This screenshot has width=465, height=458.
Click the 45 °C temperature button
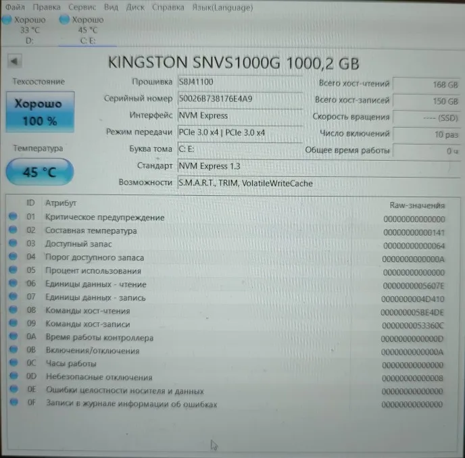coord(40,172)
